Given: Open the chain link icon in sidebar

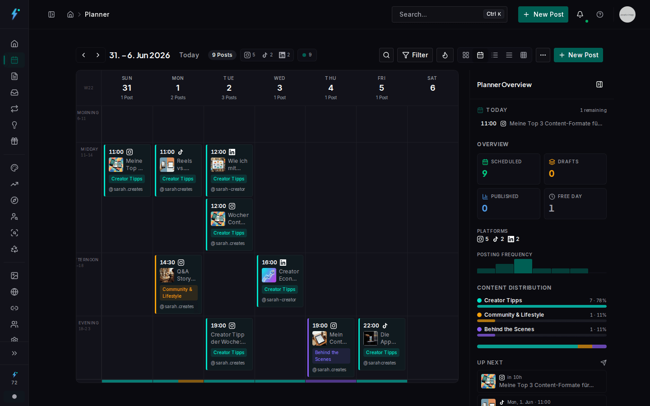Looking at the screenshot, I should pos(14,308).
